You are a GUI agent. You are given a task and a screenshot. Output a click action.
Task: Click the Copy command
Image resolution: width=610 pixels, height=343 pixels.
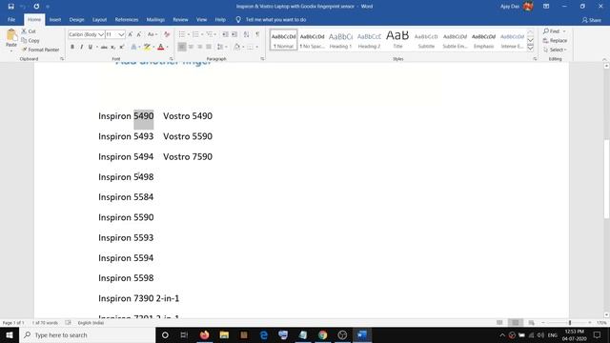(30, 40)
